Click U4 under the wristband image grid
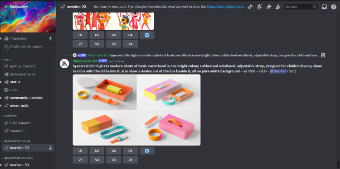 [130, 151]
